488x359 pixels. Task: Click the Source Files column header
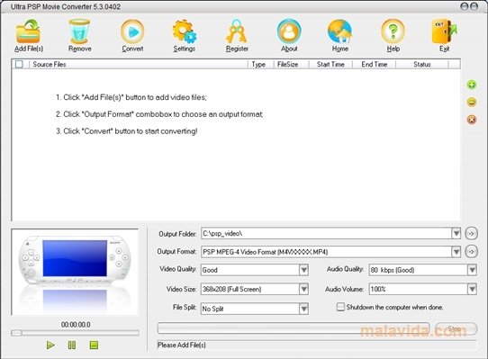point(139,64)
